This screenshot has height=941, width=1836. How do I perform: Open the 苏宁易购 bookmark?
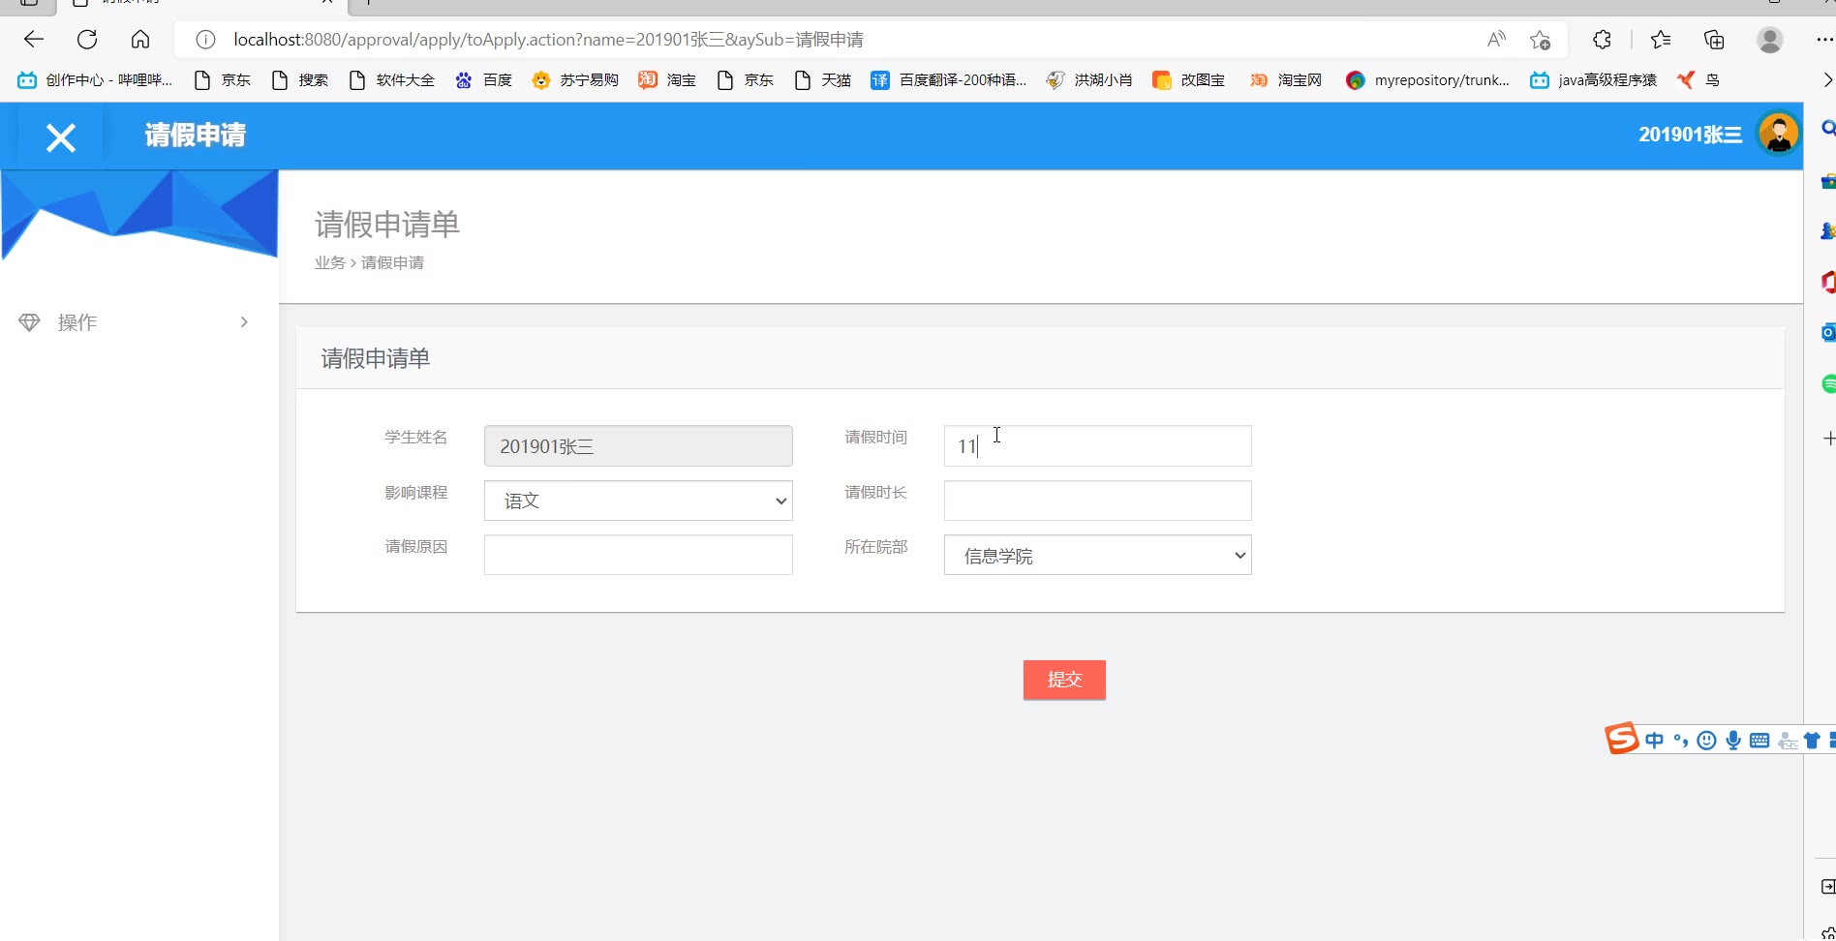click(575, 79)
